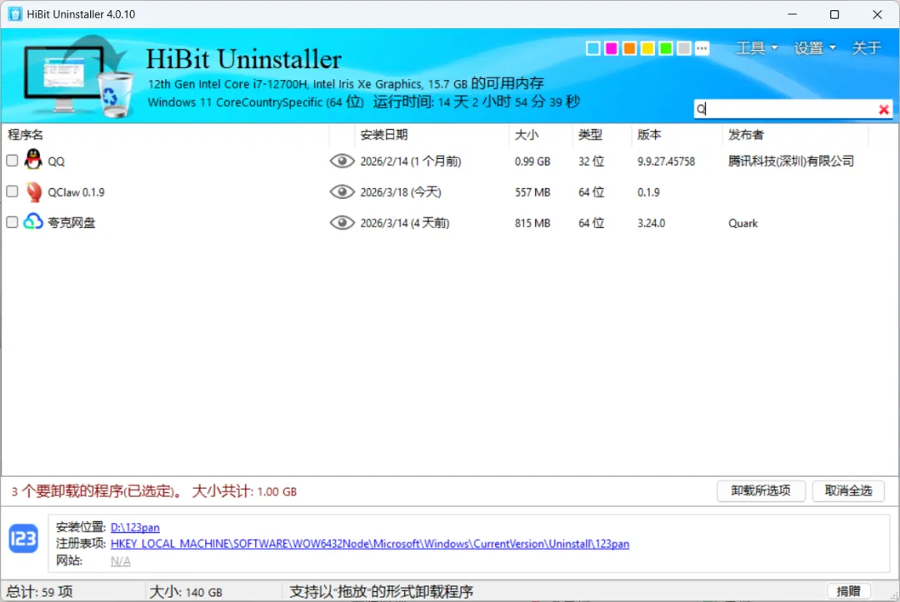Image resolution: width=900 pixels, height=602 pixels.
Task: Toggle the eye icon on QQ row
Action: (x=342, y=161)
